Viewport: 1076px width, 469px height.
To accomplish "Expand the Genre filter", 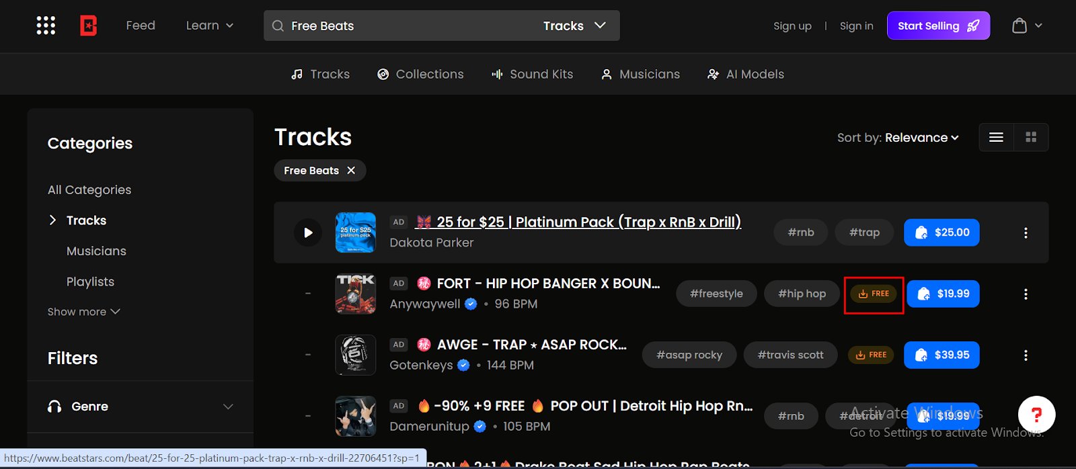I will click(140, 407).
